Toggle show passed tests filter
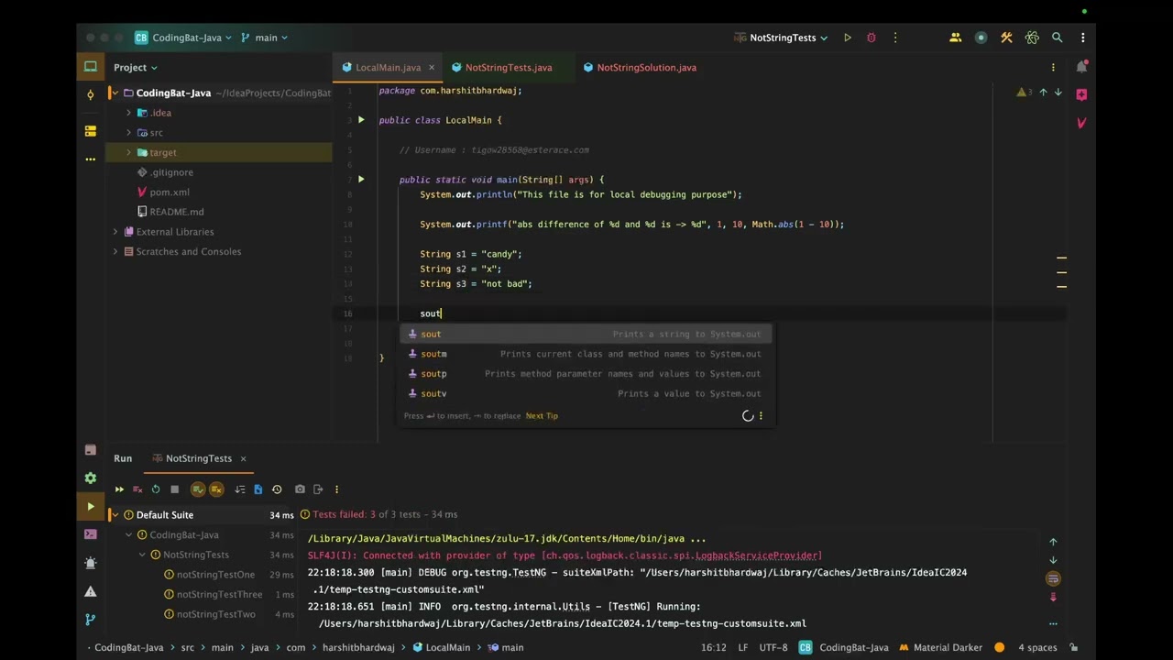 pos(198,489)
